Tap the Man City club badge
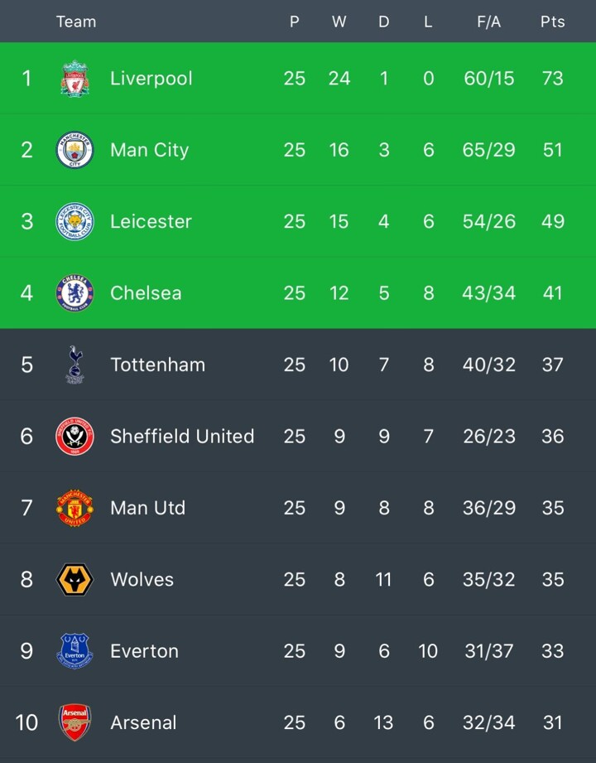 (x=74, y=150)
